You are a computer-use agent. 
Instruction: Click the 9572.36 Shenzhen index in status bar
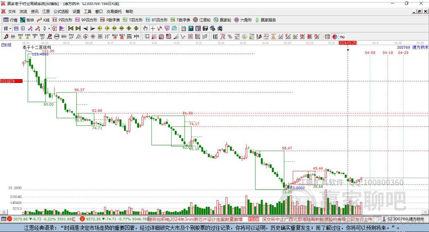click(93, 219)
